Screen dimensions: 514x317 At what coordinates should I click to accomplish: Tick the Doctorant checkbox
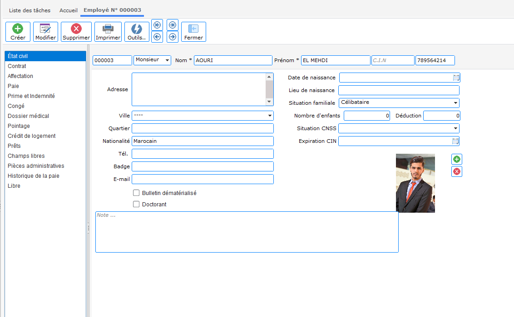(136, 204)
